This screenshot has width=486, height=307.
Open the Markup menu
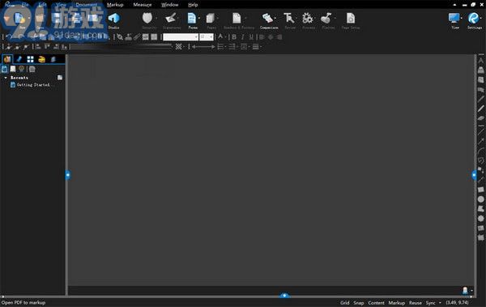(x=115, y=5)
